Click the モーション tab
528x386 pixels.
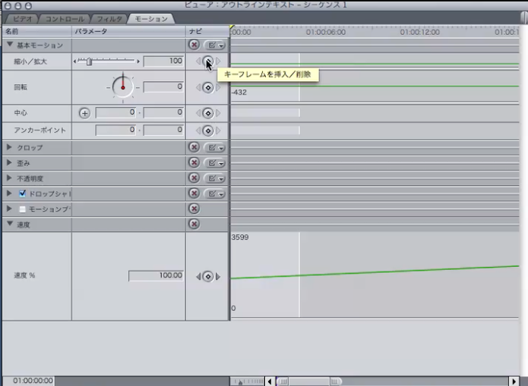151,19
